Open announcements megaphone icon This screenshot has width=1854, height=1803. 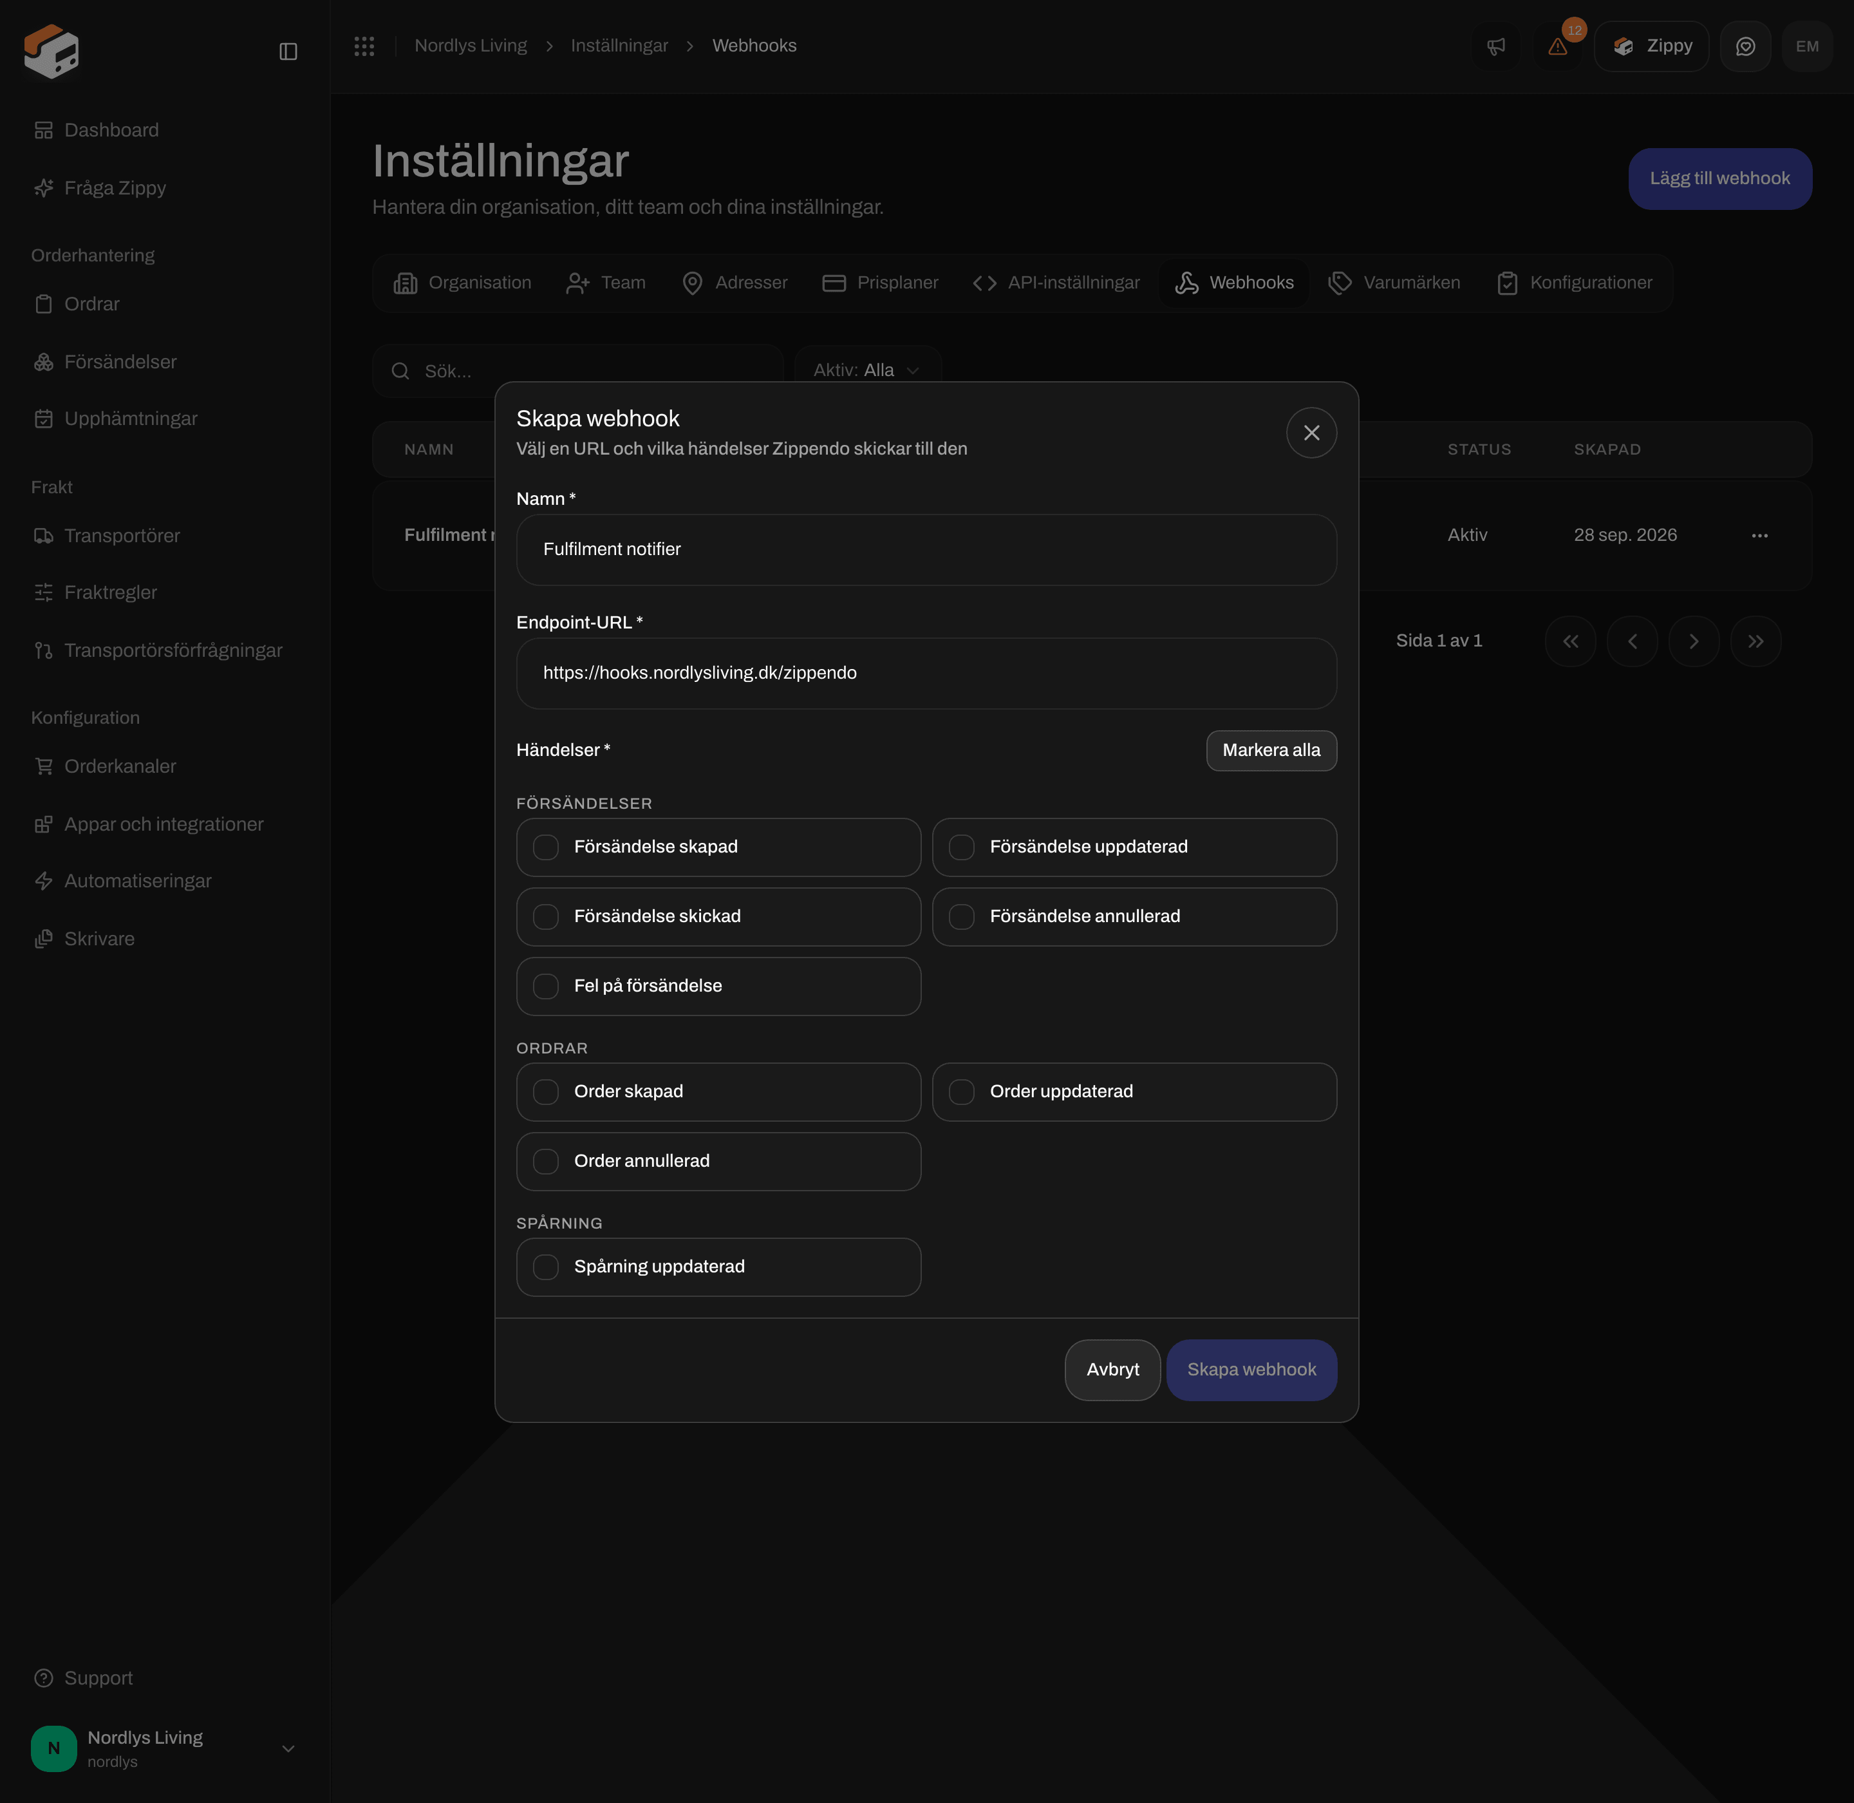(1496, 46)
